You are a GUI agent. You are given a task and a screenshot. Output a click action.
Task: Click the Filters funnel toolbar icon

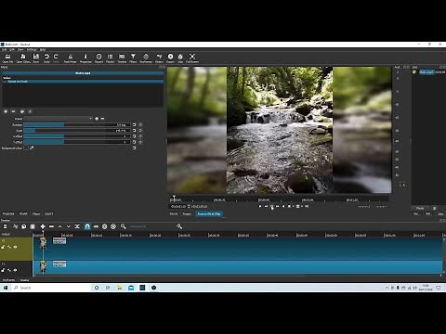[133, 58]
